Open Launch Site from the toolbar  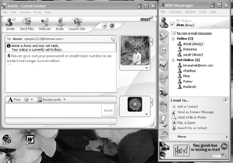77,24
